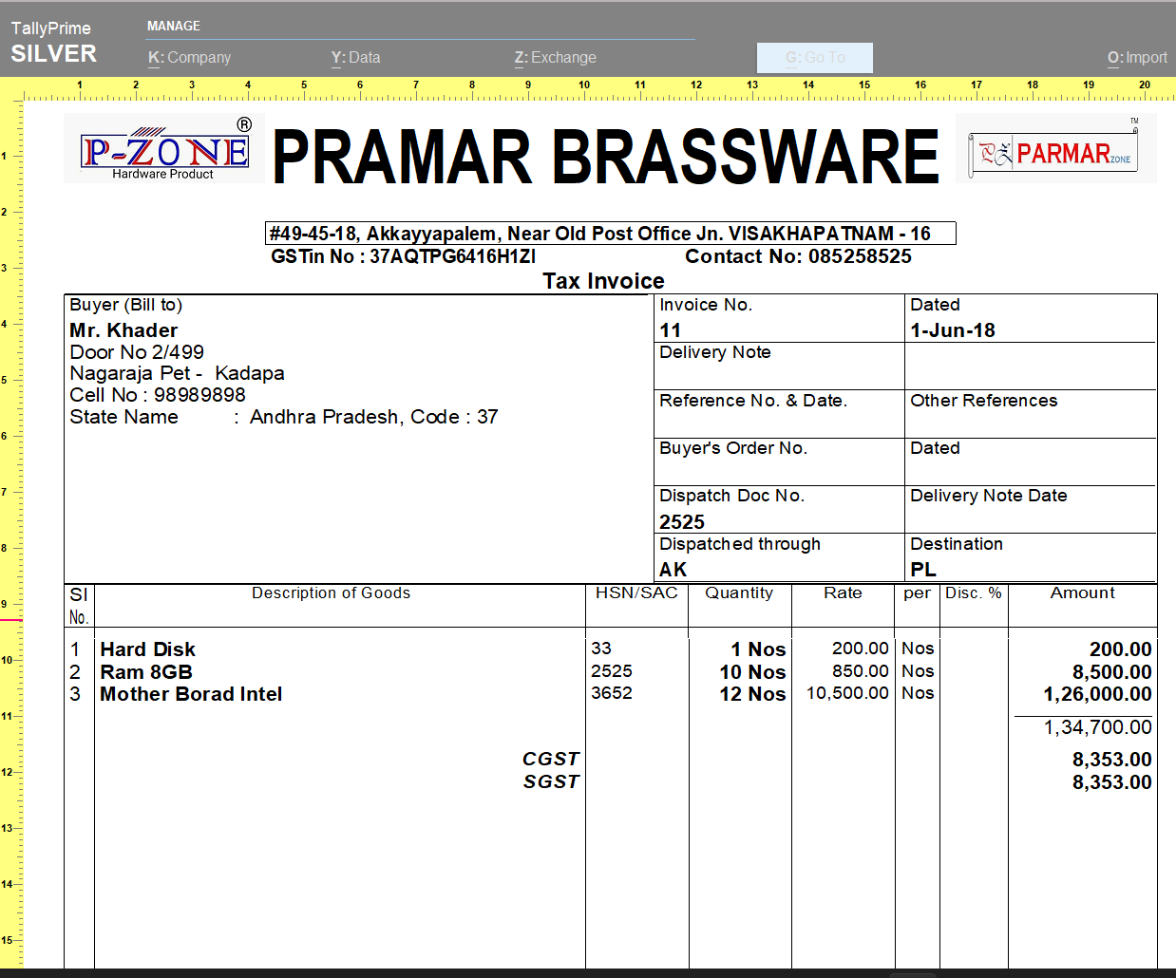Click quantity 12 Nos
Screen dimensions: 1176x978
point(752,694)
